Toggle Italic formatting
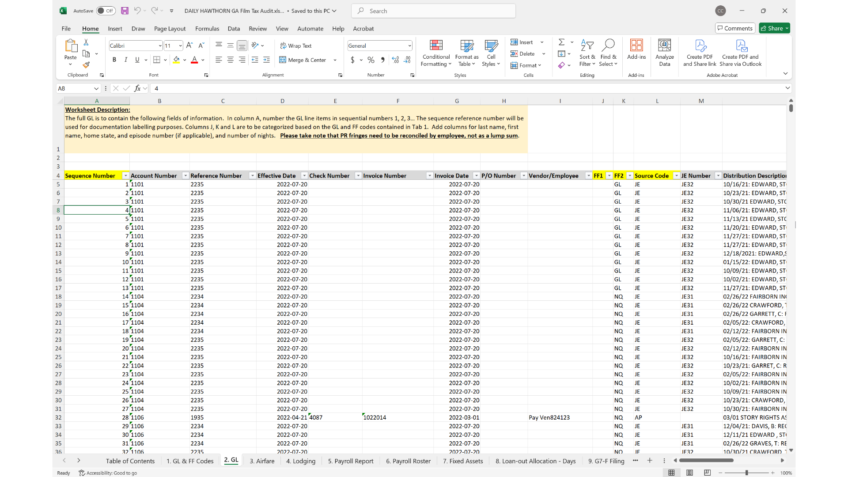 tap(126, 60)
